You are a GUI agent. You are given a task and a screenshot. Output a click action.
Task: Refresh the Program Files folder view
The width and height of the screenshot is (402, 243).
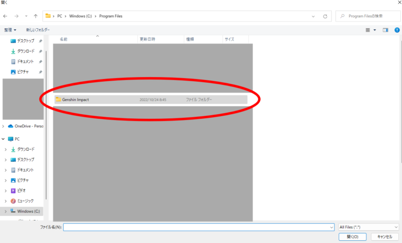point(325,16)
